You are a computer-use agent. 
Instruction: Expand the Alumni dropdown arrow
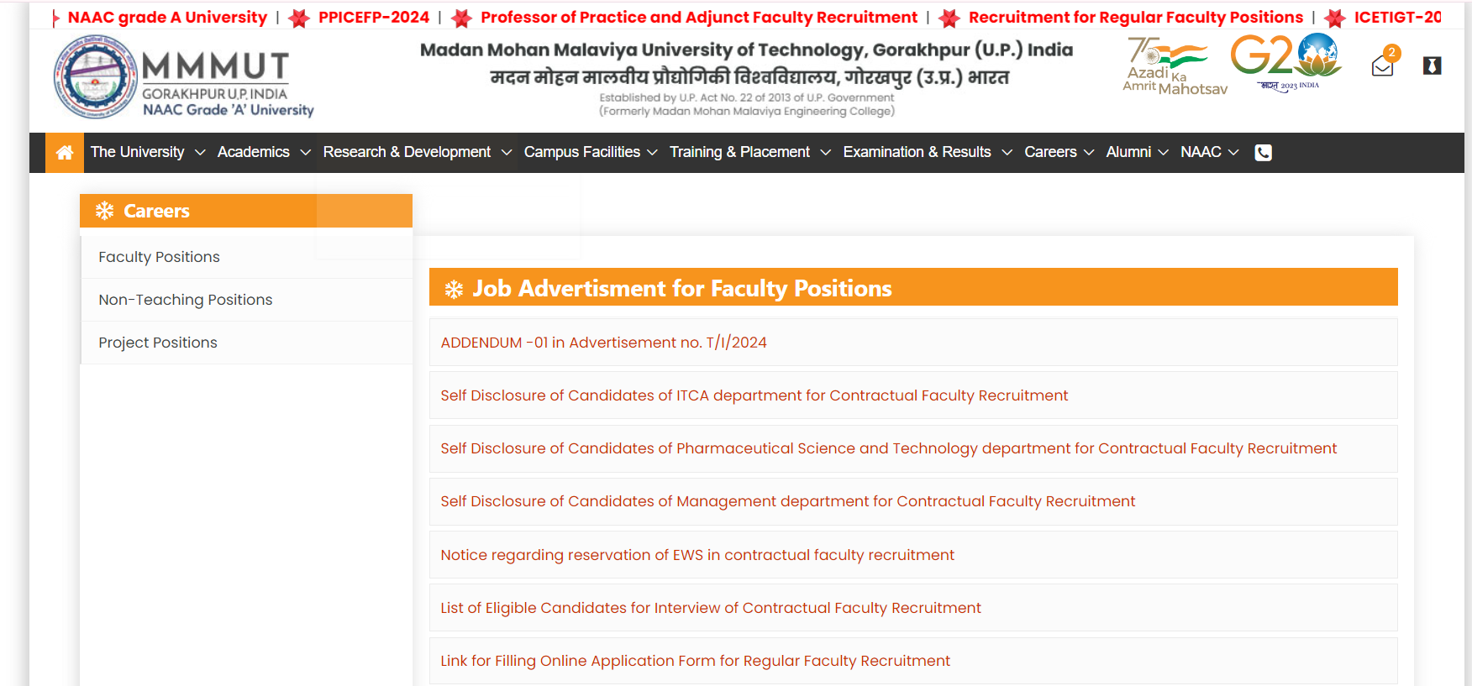(1164, 153)
